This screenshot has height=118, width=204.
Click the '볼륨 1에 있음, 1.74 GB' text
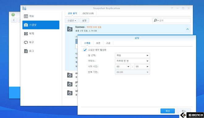86,31
